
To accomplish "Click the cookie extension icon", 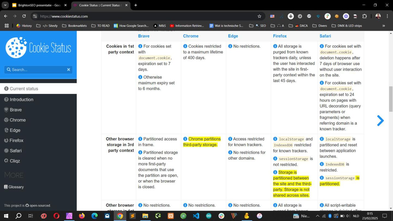I will pos(337,16).
